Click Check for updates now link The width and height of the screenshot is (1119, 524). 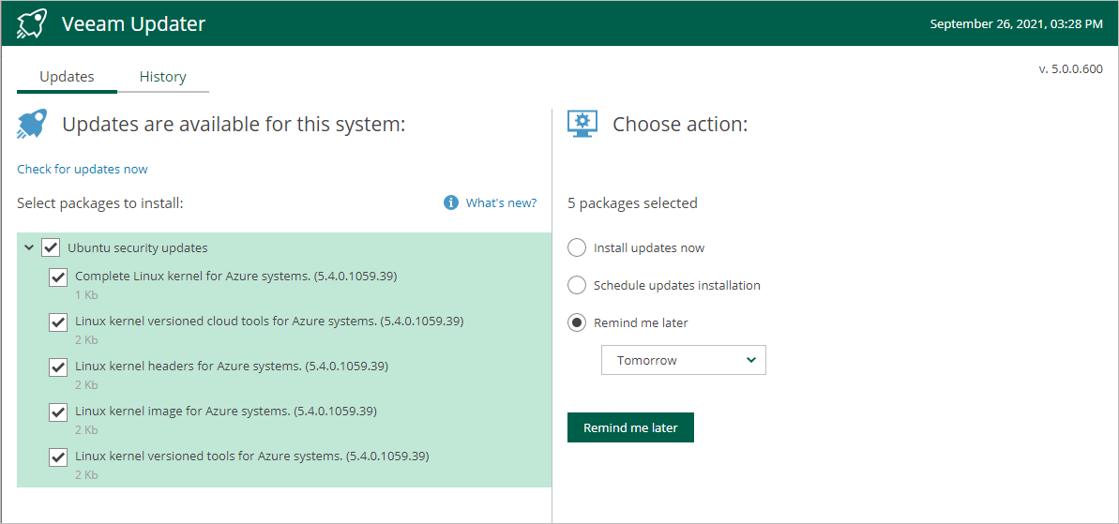[82, 169]
